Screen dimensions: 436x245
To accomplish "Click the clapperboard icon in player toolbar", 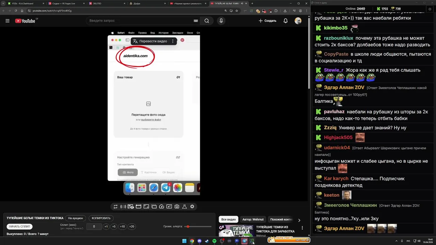I will click(139, 207).
